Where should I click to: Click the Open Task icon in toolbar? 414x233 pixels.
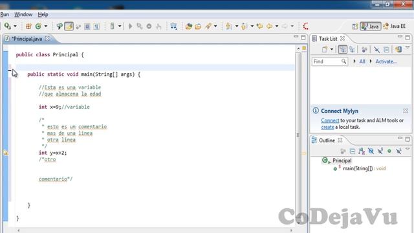pos(173,26)
